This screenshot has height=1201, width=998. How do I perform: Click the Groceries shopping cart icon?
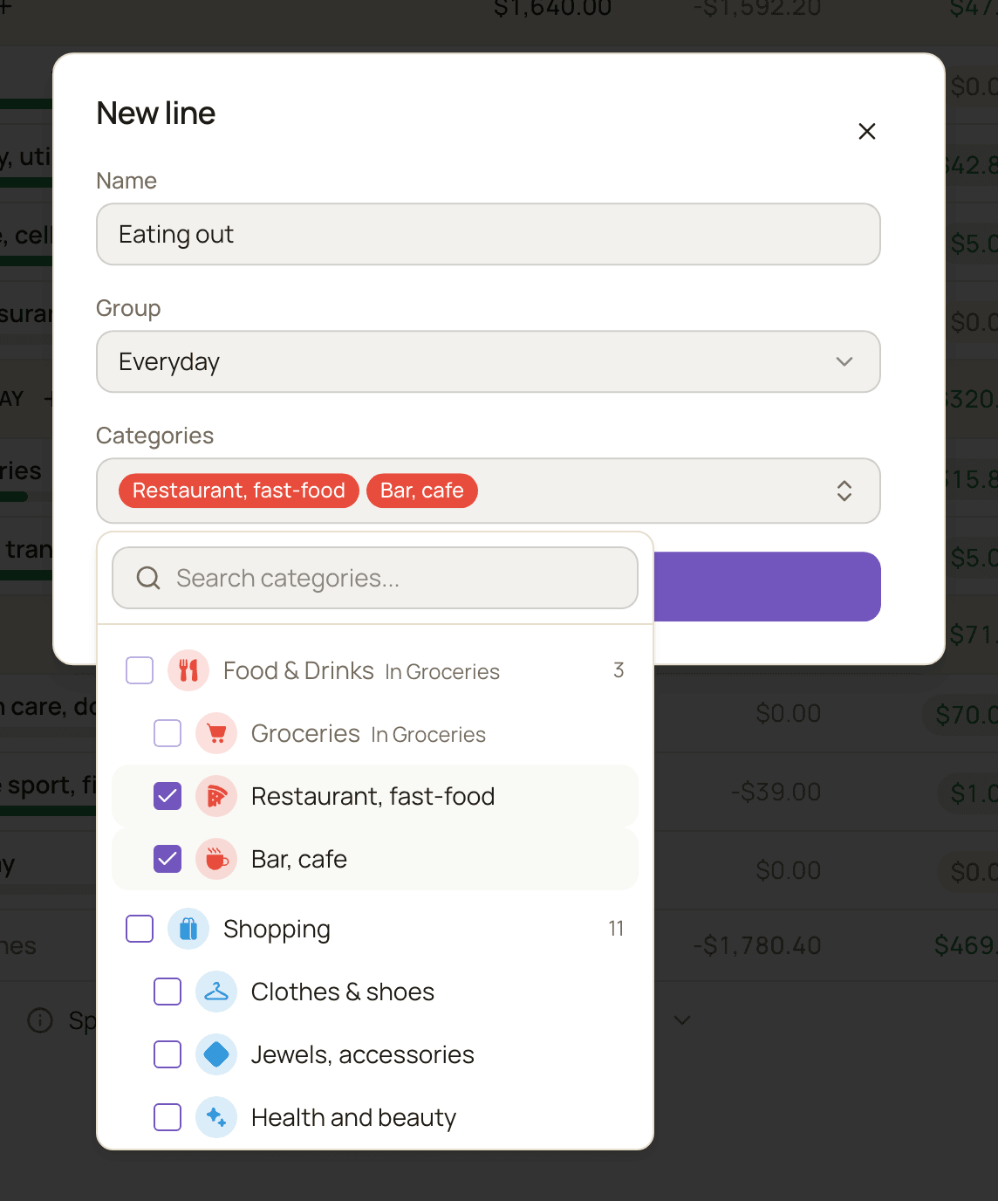[216, 733]
